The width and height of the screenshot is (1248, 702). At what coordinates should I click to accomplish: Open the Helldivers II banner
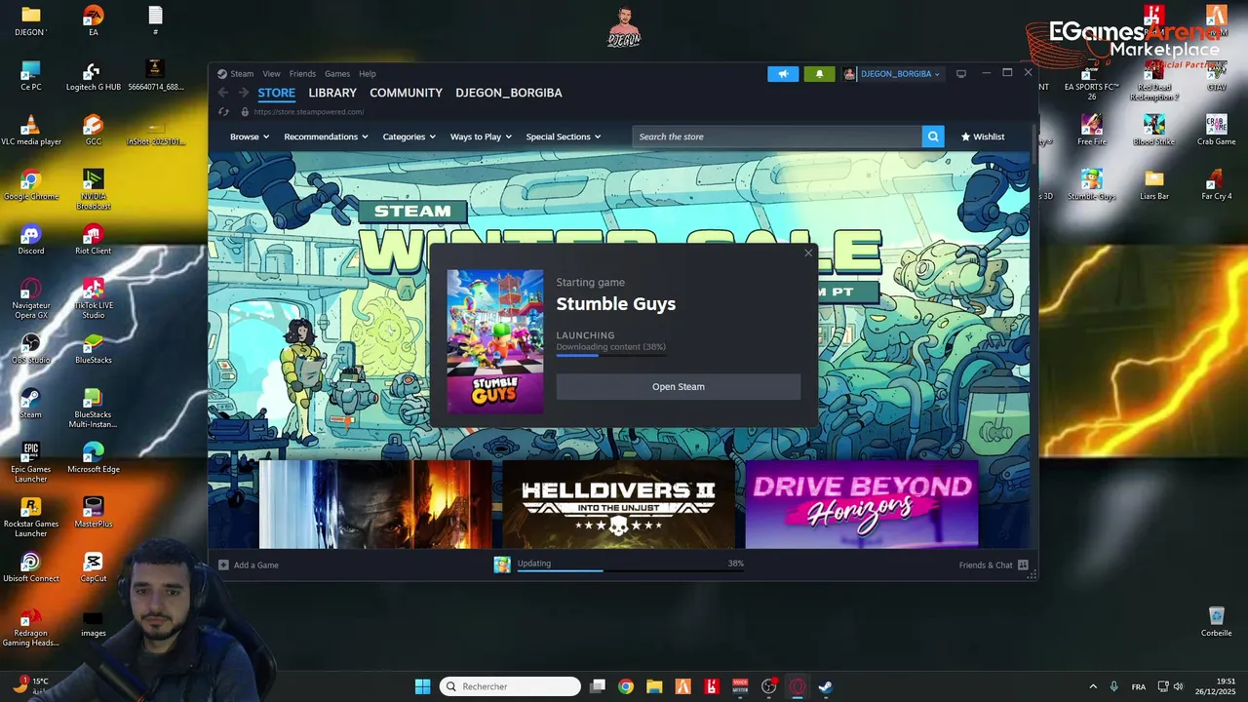tap(619, 505)
